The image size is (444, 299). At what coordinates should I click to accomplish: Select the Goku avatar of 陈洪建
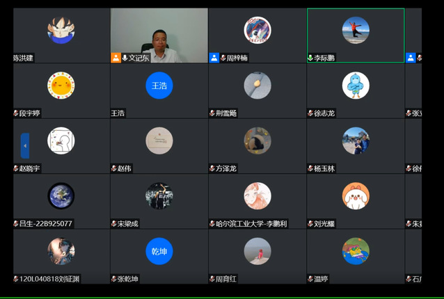[x=61, y=30]
